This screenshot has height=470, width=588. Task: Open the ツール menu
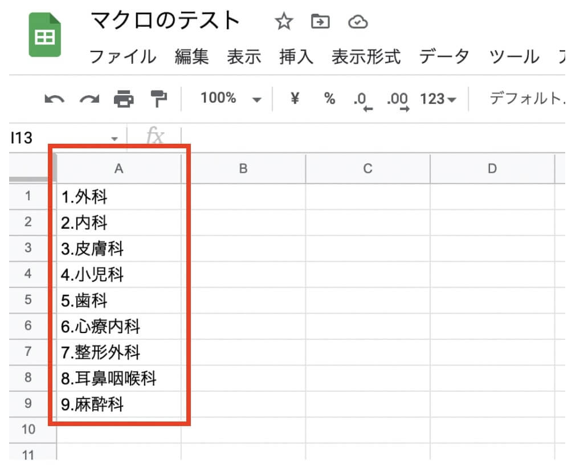coord(514,57)
